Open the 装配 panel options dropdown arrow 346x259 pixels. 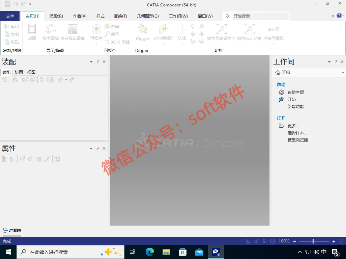[x=91, y=62]
